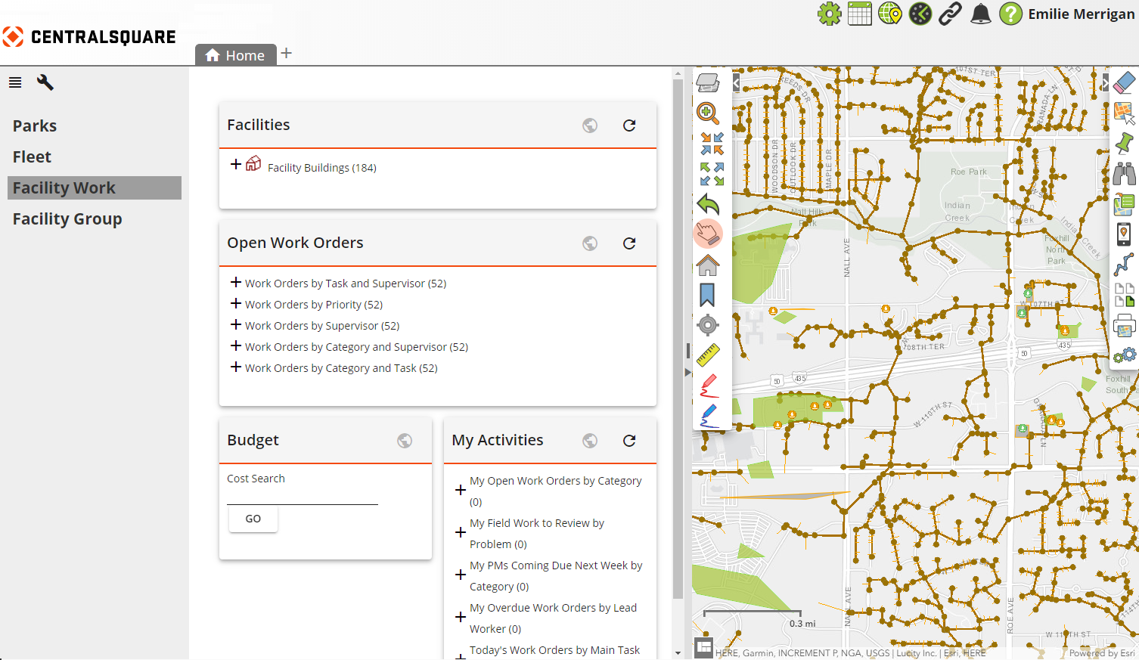Expand My Open Work Orders by Category
Viewport: 1139px width, 660px height.
[461, 490]
